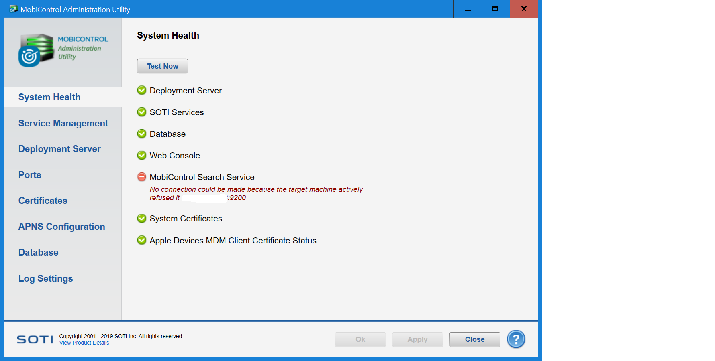Click the green check icon next to SOTI Services
This screenshot has width=715, height=361.
coord(142,112)
